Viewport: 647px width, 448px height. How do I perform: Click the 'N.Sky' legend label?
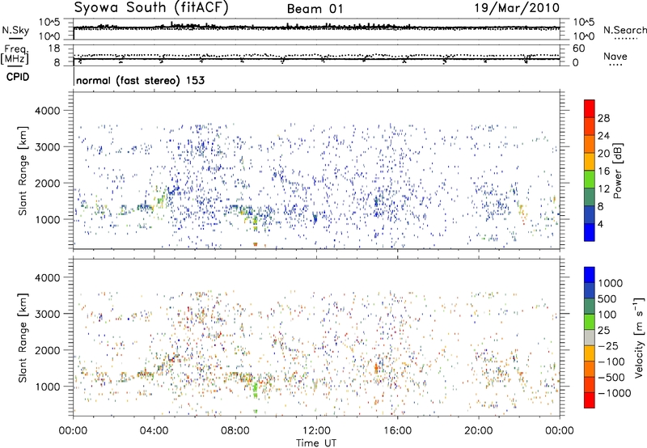(x=15, y=30)
